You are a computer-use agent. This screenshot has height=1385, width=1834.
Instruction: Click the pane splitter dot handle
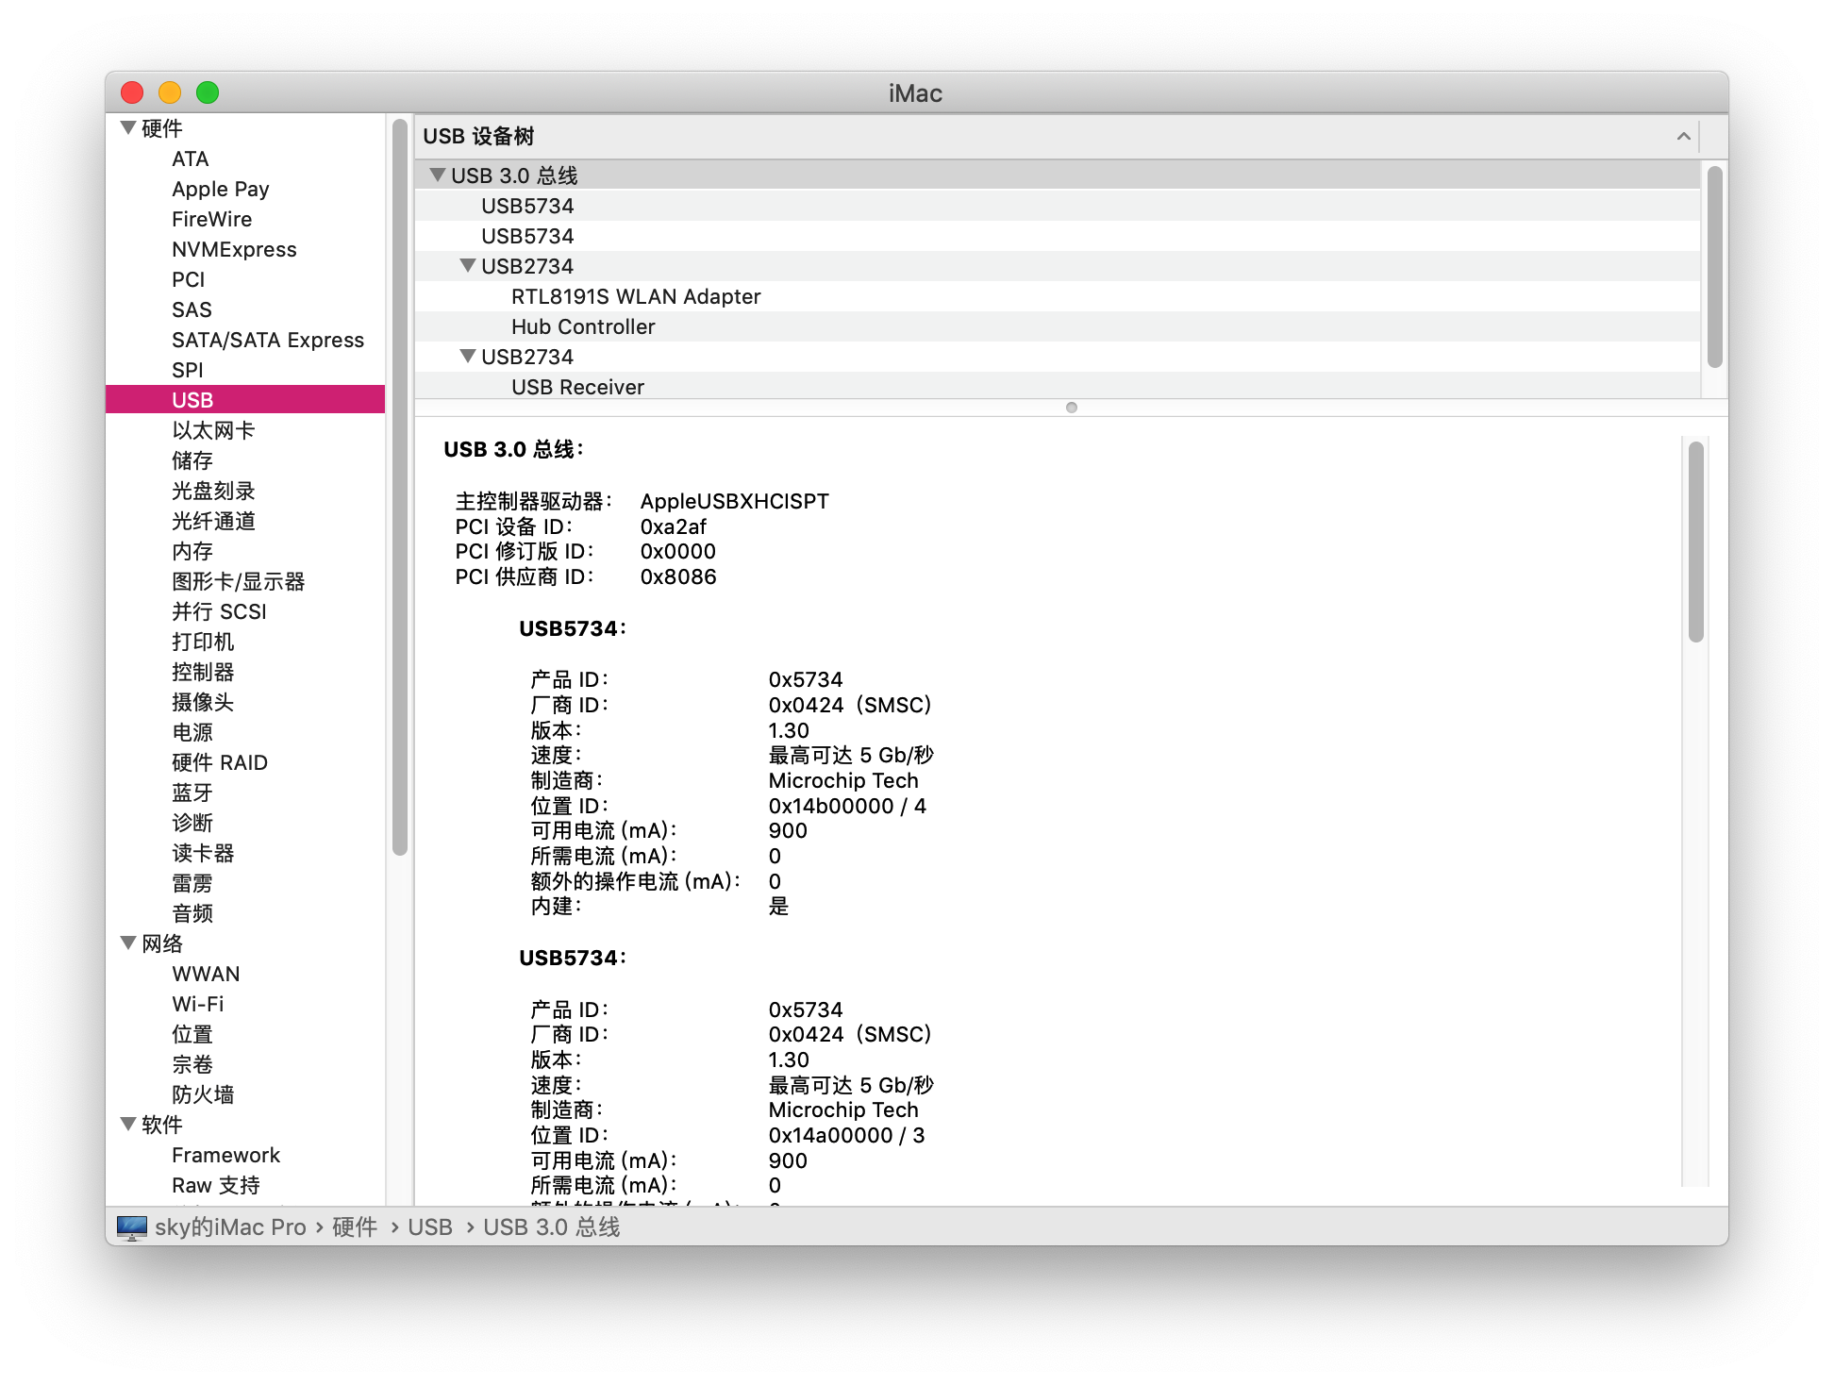click(1071, 408)
